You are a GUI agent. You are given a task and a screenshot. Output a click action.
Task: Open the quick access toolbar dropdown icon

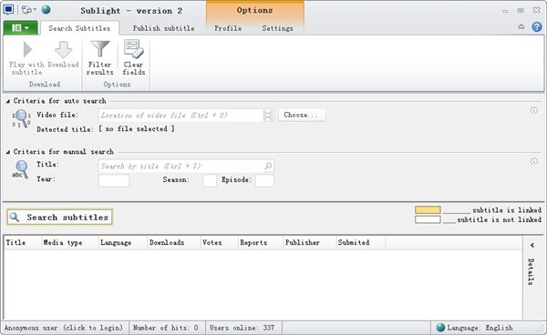tap(28, 10)
